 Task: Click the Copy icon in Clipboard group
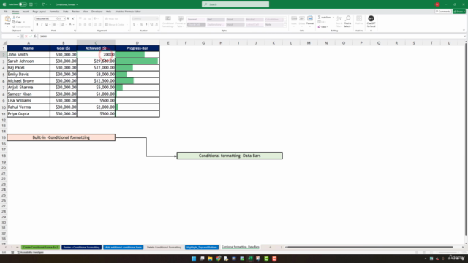tap(14, 22)
